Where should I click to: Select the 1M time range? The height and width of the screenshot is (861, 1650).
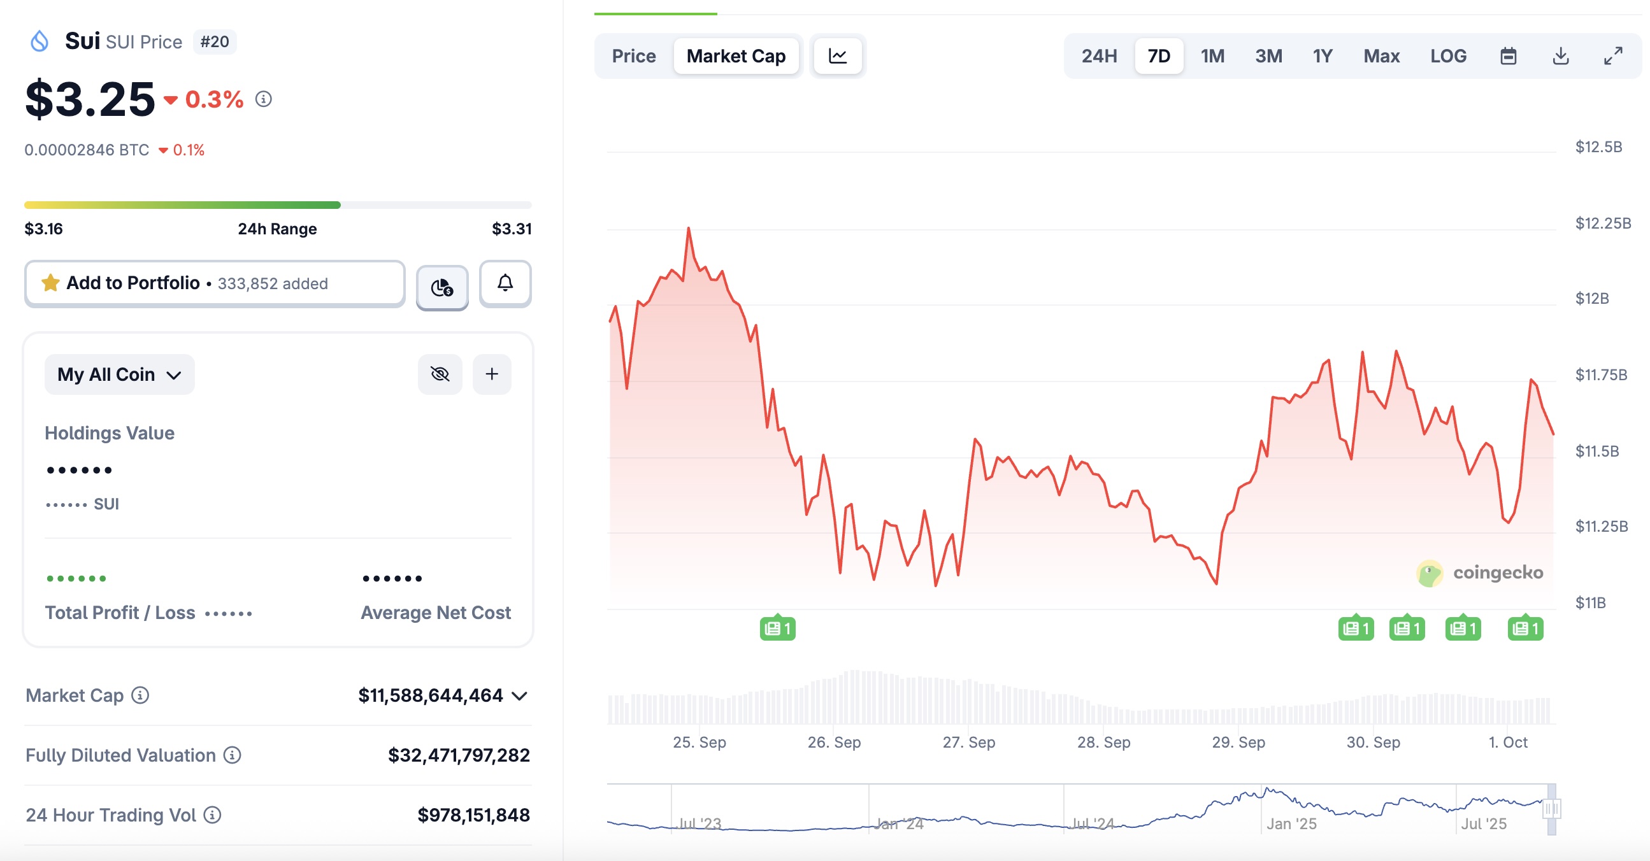point(1212,56)
